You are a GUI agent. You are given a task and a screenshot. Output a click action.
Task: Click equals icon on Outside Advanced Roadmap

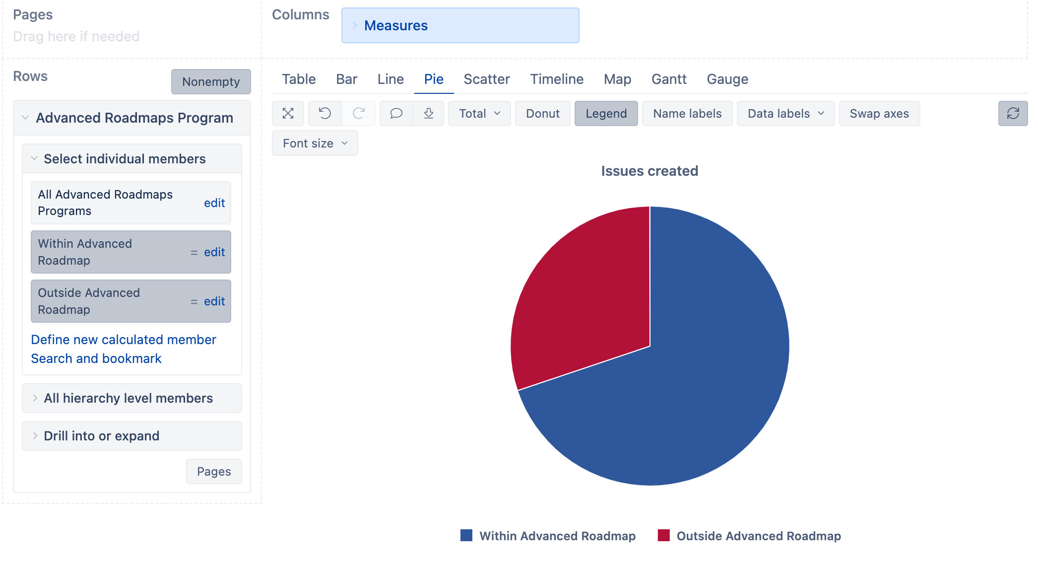[x=194, y=302]
